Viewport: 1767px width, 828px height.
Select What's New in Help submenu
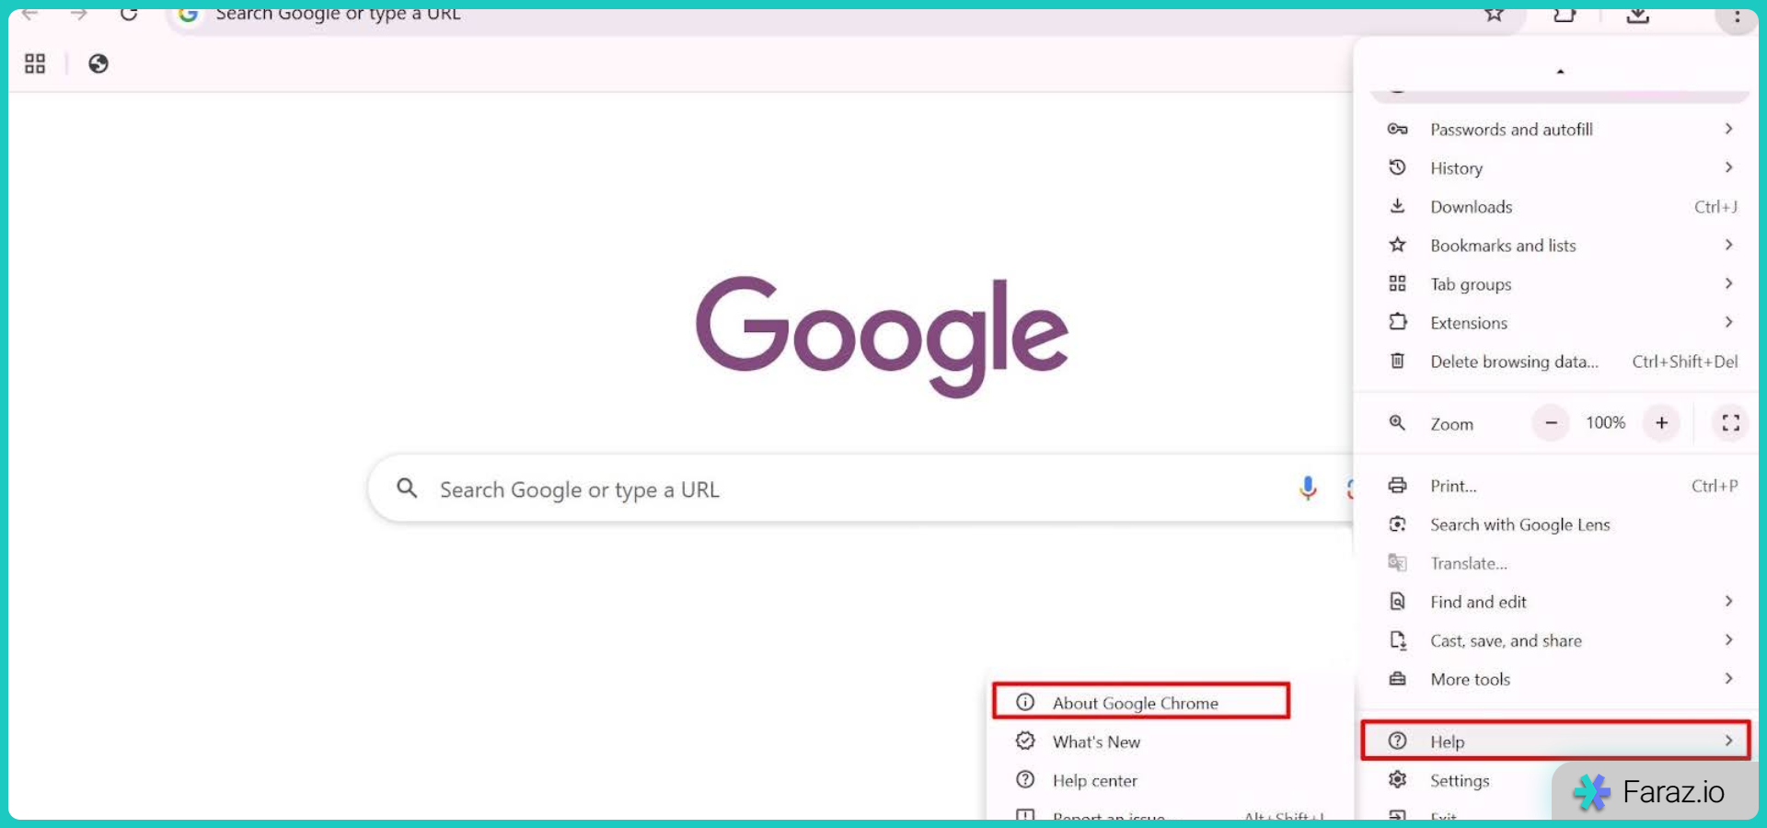tap(1169, 742)
